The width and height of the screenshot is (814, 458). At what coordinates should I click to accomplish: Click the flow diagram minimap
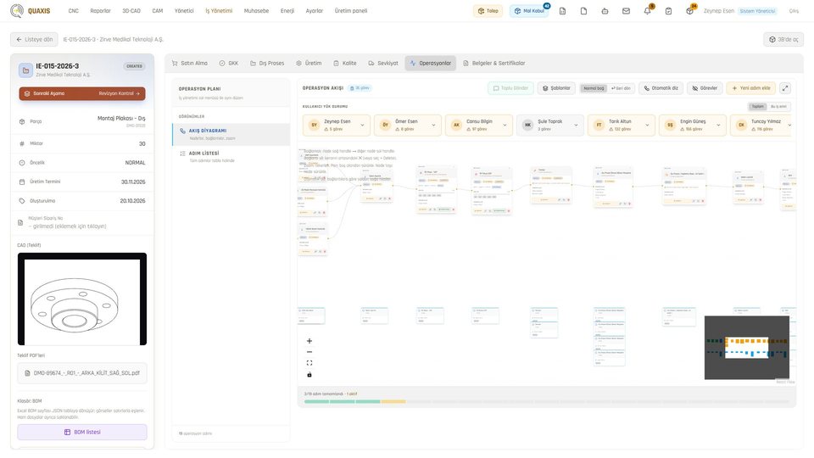pyautogui.click(x=746, y=348)
